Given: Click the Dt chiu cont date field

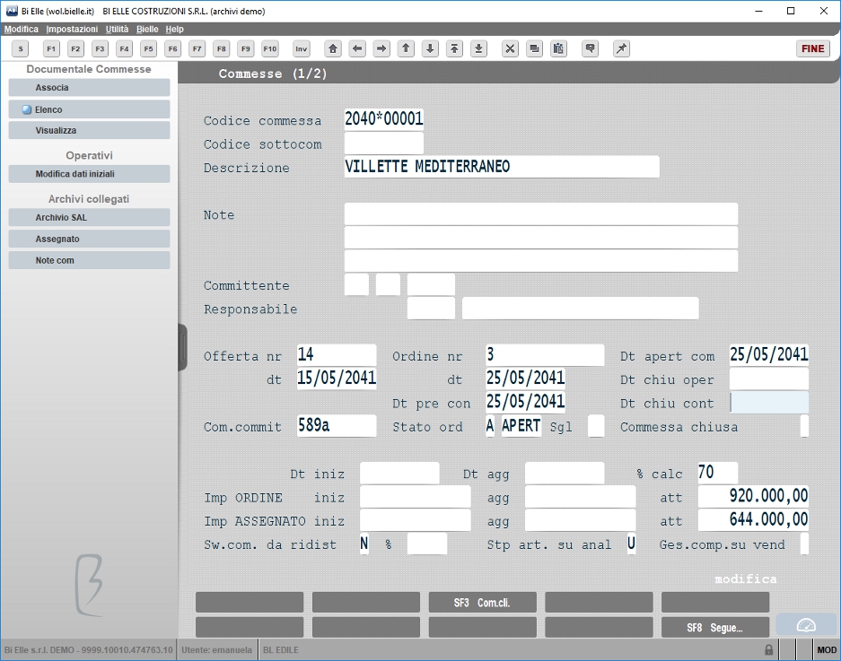Looking at the screenshot, I should point(768,403).
